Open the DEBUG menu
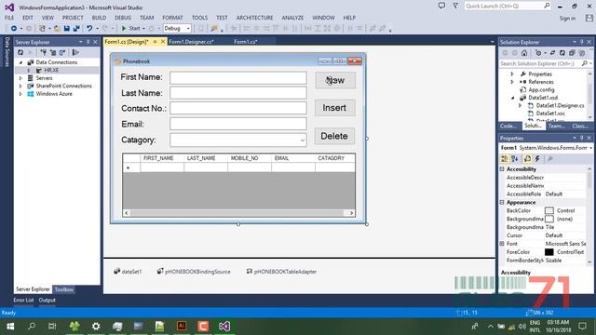The image size is (596, 335). tap(123, 18)
